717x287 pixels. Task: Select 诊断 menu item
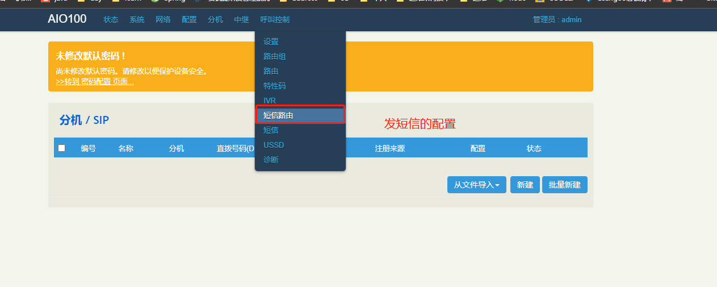click(300, 160)
